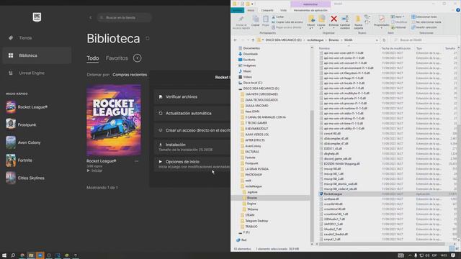
Task: Go back with Epic launcher arrow
Action: [x=91, y=17]
